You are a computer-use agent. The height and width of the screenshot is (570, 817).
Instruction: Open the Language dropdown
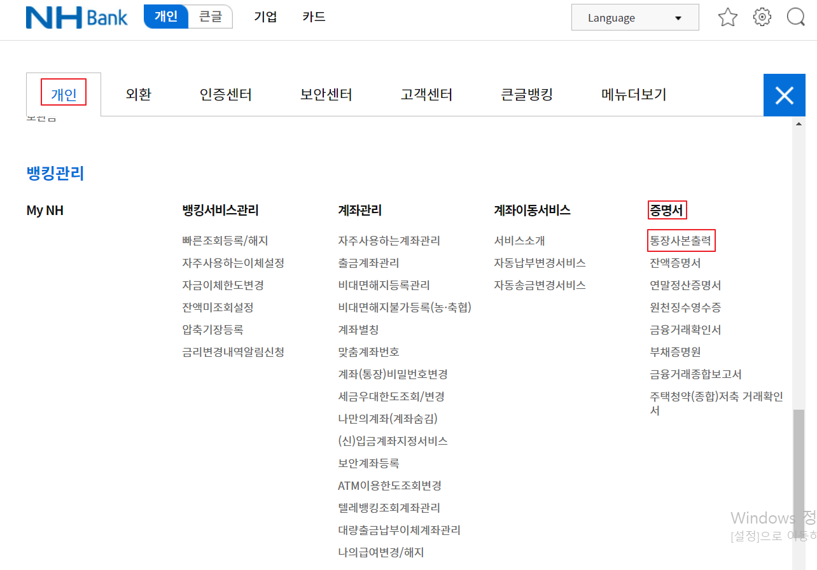(635, 18)
